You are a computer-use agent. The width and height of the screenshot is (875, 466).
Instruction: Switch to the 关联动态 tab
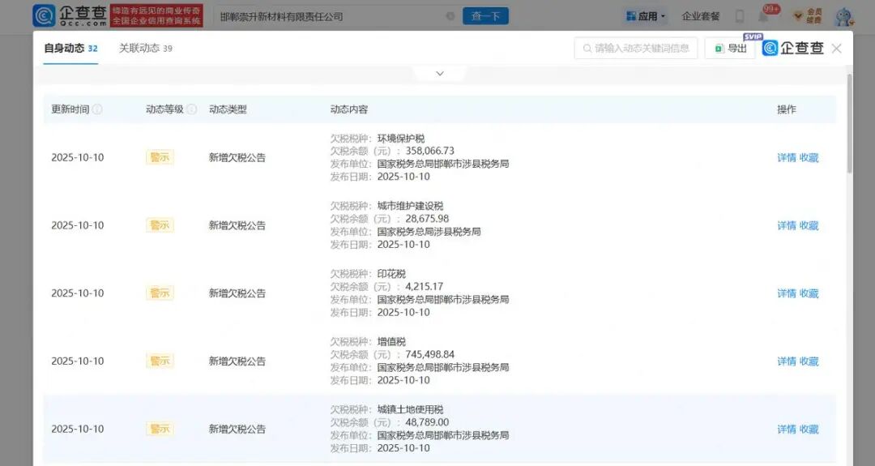point(145,49)
